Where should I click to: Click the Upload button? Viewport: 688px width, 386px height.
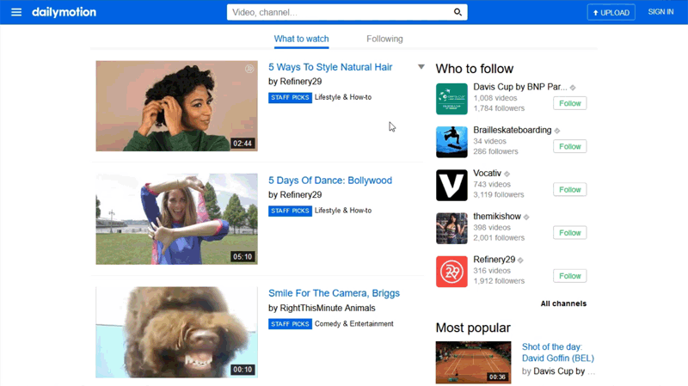pos(611,12)
